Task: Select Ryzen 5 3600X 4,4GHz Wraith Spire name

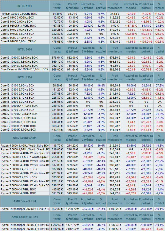Action: tap(25, 153)
